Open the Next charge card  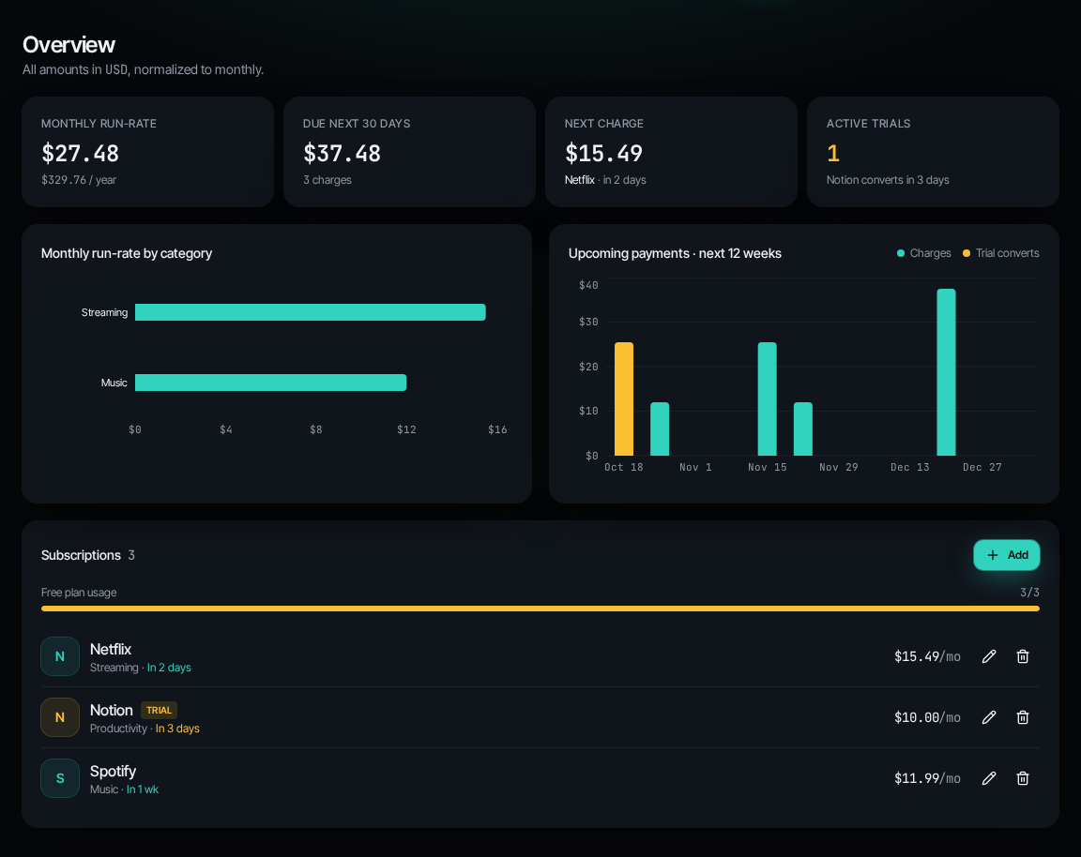[672, 152]
